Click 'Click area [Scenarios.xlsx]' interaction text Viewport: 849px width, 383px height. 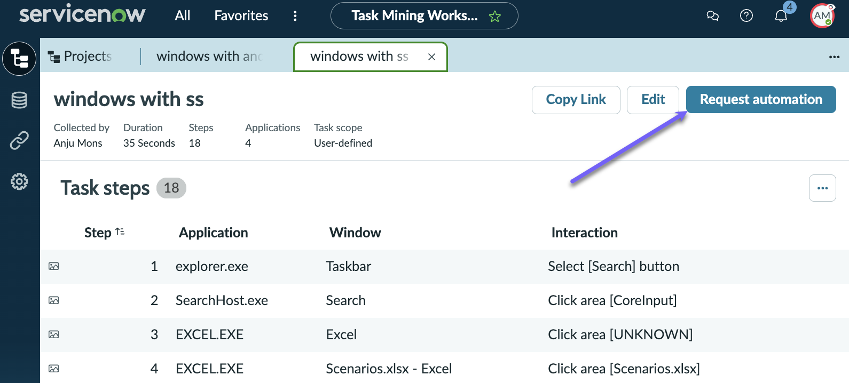[x=624, y=369]
